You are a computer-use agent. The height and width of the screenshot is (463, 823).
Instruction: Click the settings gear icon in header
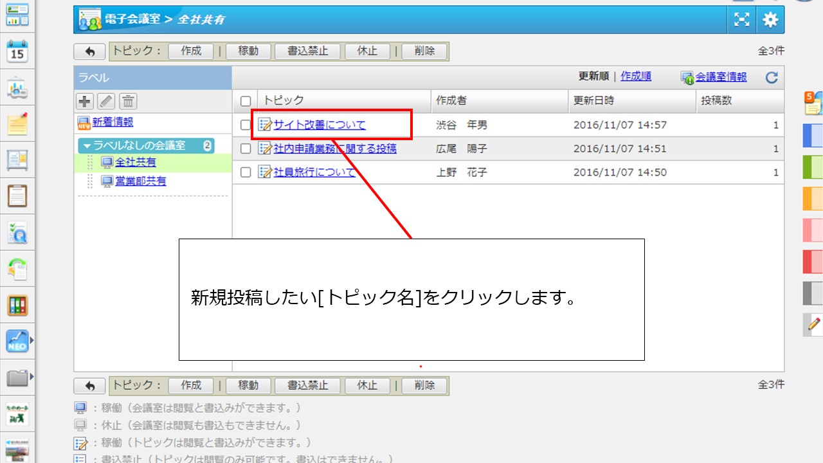tap(770, 20)
